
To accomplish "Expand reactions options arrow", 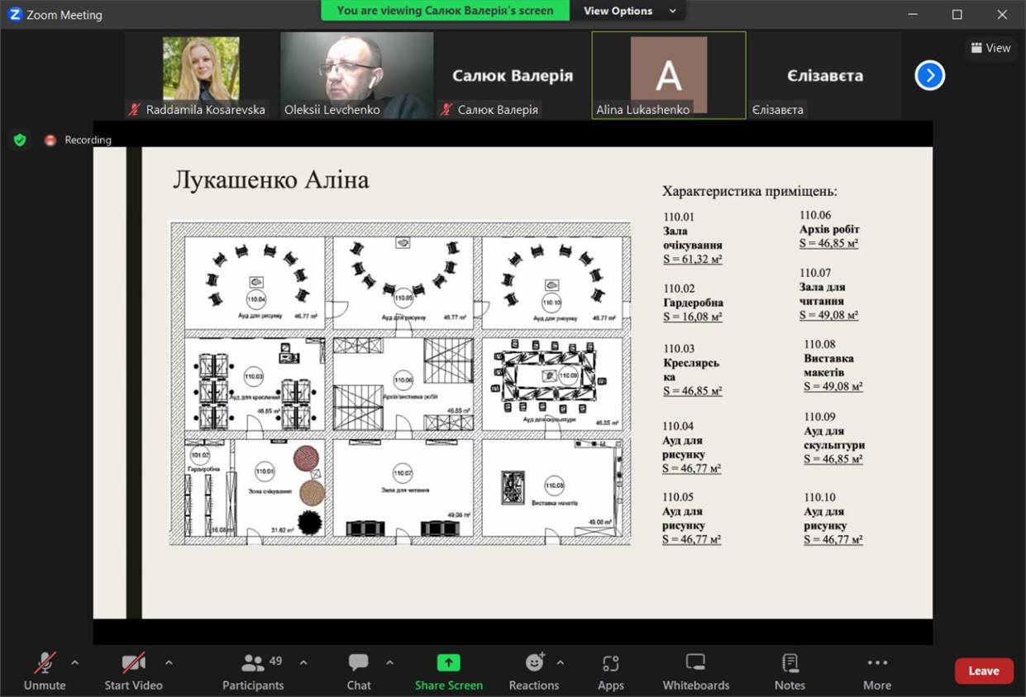I will pos(561,662).
